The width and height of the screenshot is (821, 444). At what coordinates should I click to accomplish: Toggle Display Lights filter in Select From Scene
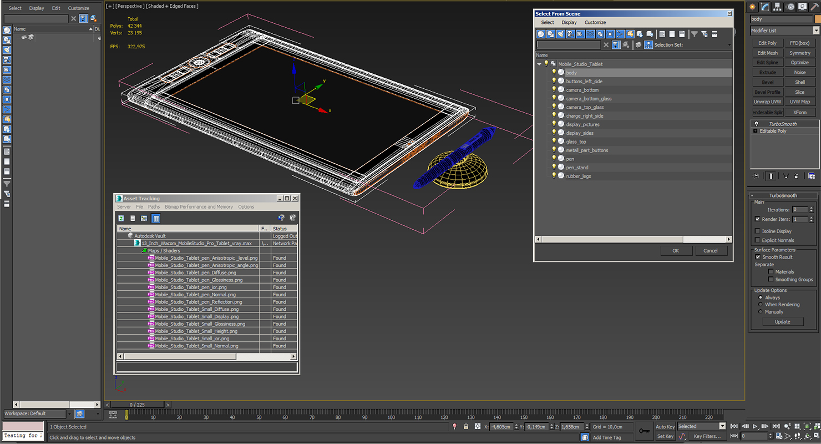561,34
